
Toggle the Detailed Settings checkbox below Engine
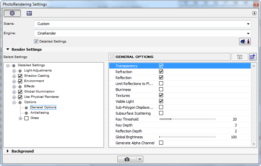click(36, 41)
